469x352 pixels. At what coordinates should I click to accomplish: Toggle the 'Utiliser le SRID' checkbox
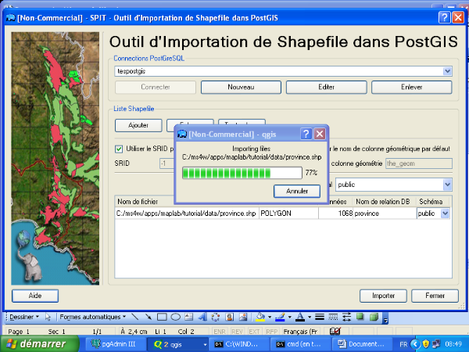119,149
